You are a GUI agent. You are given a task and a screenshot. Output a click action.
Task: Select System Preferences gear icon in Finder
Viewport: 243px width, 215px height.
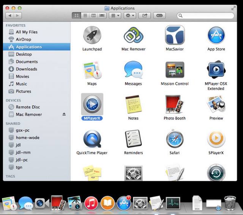(133, 173)
